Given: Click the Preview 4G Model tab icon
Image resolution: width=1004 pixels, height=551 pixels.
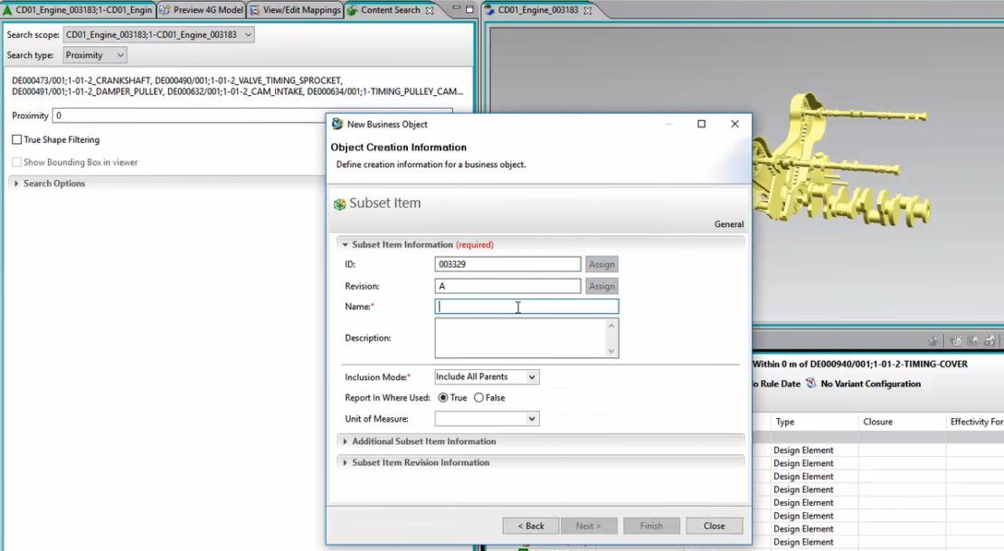Looking at the screenshot, I should click(x=165, y=10).
